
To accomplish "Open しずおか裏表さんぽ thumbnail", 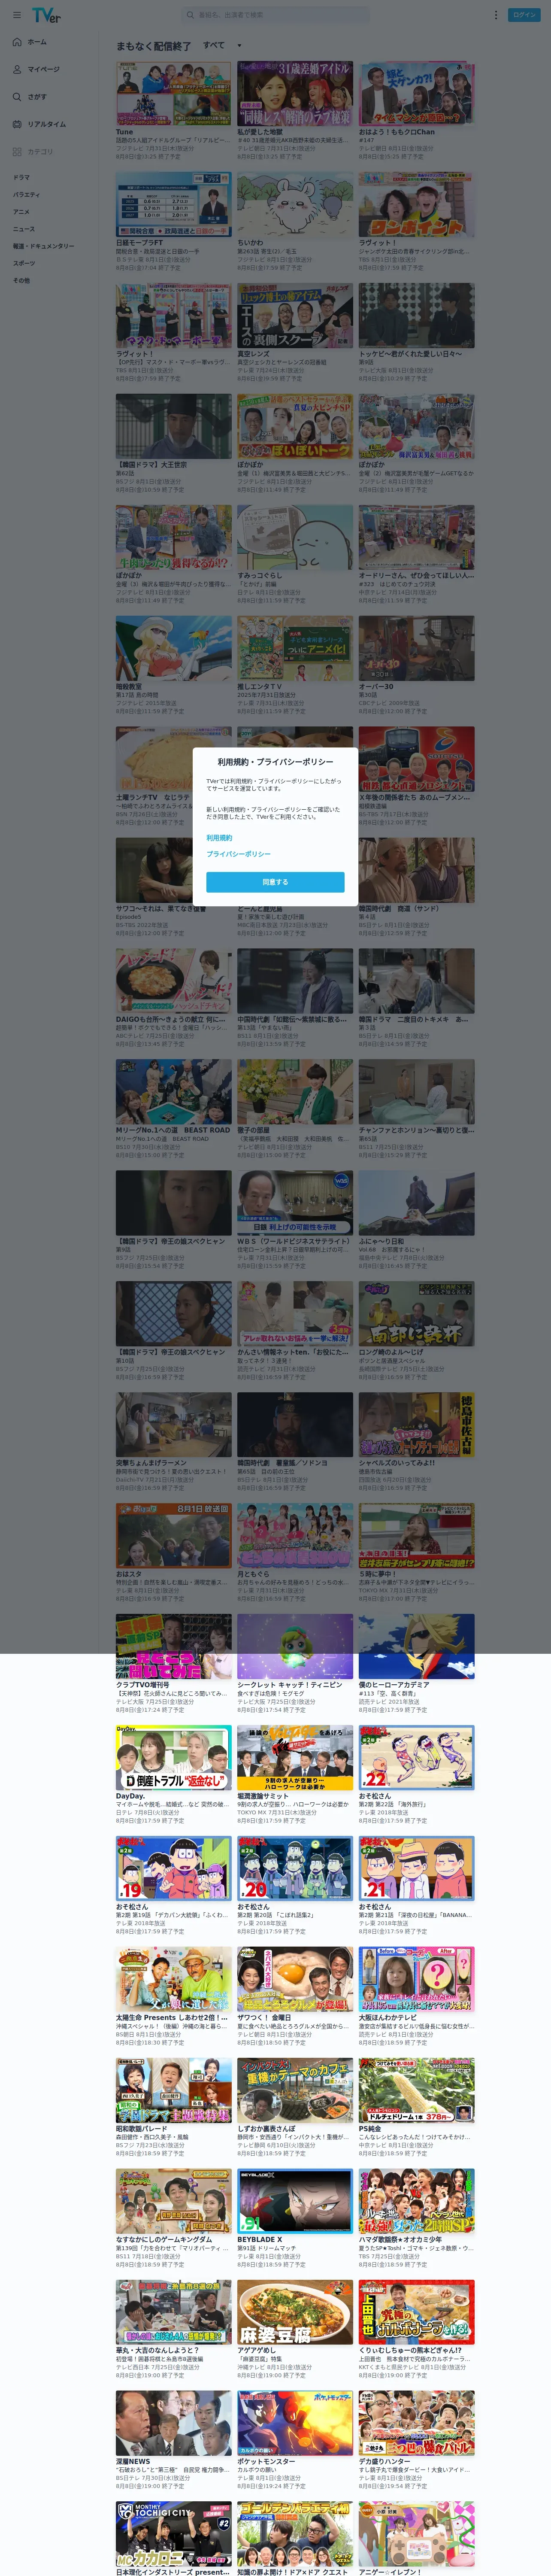I will 295,2090.
